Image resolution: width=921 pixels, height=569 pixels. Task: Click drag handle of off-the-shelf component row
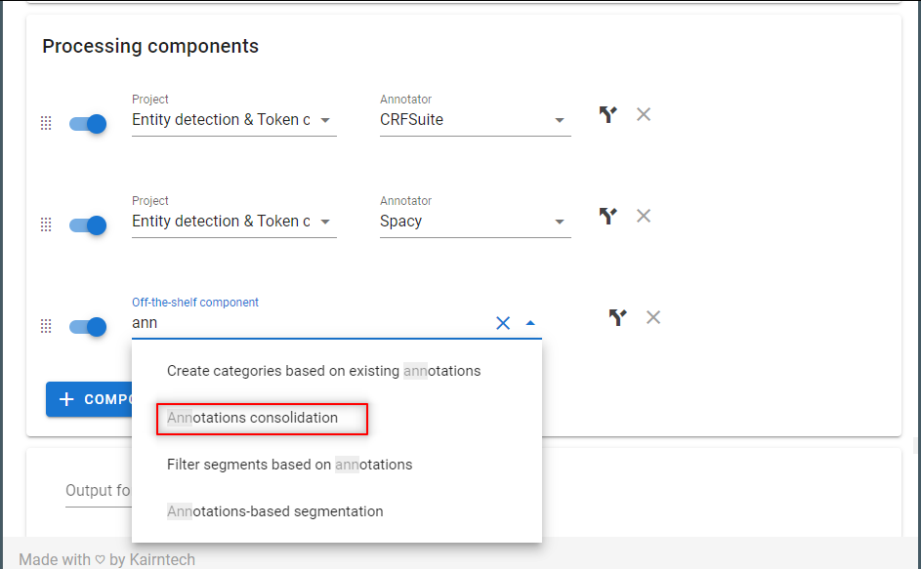46,326
